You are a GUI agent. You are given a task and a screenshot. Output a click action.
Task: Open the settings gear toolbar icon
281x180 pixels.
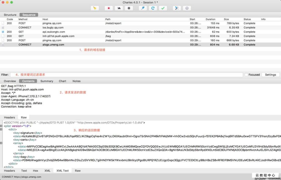tap(187, 8)
